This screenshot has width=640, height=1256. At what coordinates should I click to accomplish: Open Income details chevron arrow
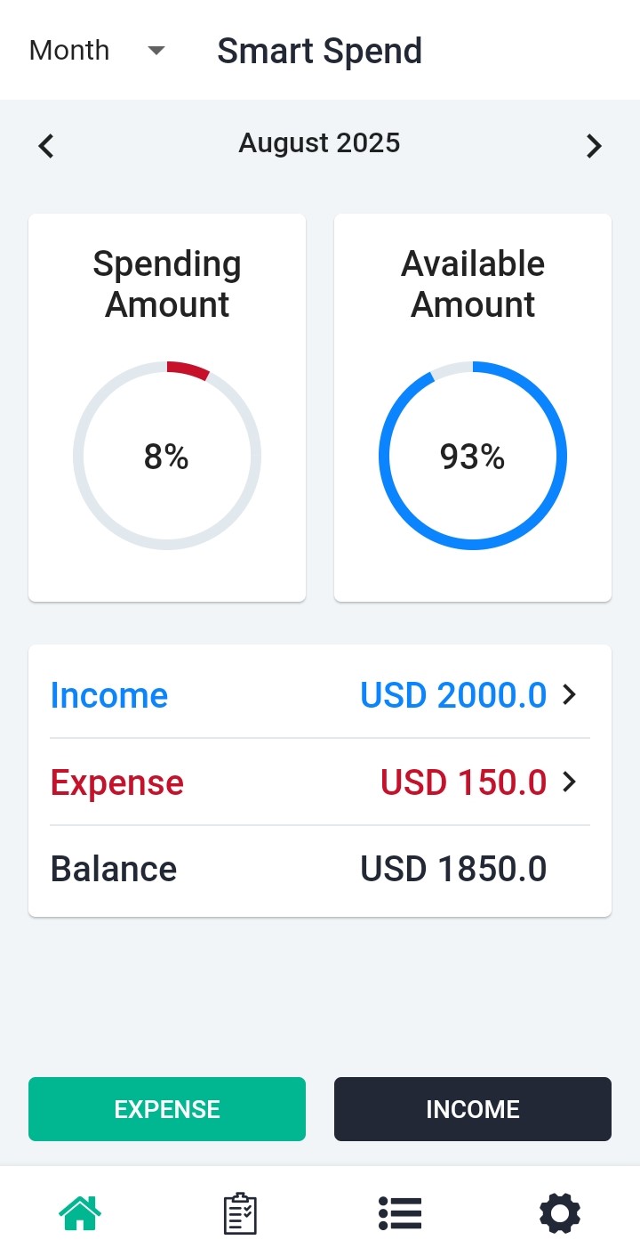click(x=570, y=694)
